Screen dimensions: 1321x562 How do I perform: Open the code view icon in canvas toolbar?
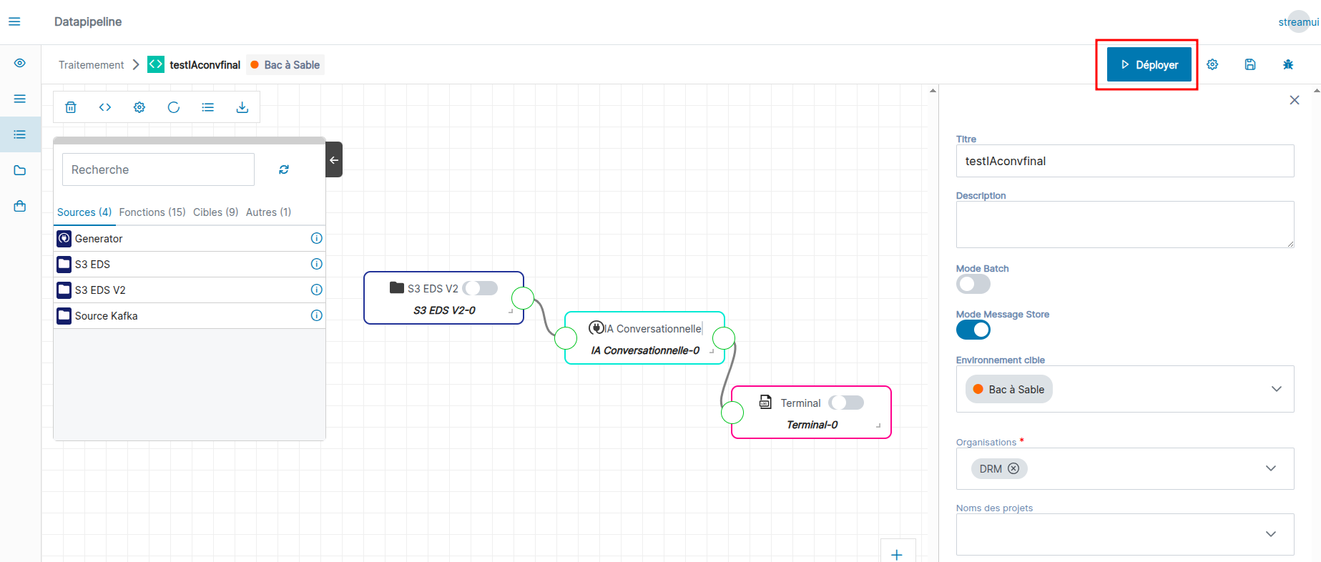[105, 107]
